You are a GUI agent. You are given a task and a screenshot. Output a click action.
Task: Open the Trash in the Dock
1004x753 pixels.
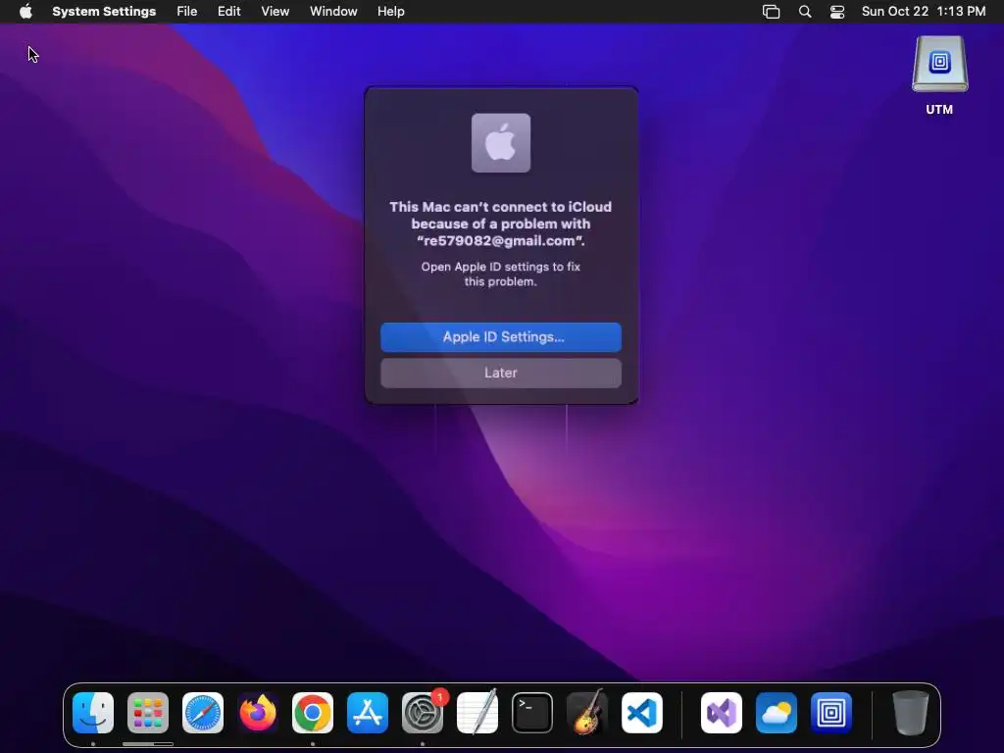click(x=911, y=713)
